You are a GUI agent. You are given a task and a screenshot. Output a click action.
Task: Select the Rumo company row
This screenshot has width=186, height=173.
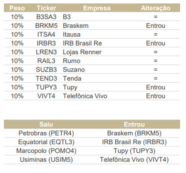(92, 61)
